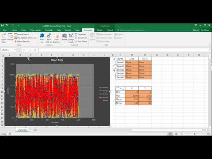Select the Series1 Line cell
The height and width of the screenshot is (159, 212).
tap(132, 62)
